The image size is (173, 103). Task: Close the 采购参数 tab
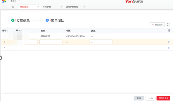pyautogui.click(x=61, y=7)
